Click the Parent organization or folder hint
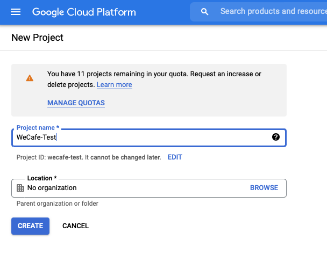The image size is (327, 254). [x=58, y=204]
